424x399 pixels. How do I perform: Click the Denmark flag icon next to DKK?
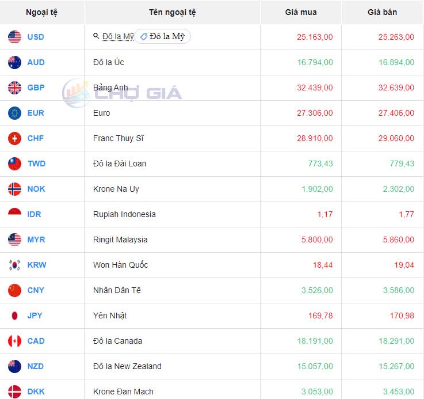(14, 392)
